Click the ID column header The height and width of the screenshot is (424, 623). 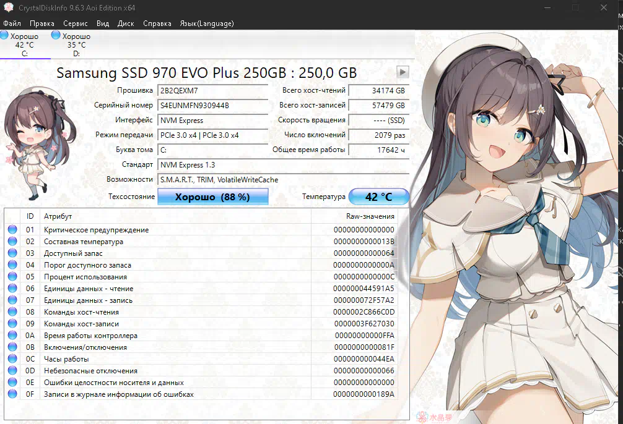[x=30, y=216]
